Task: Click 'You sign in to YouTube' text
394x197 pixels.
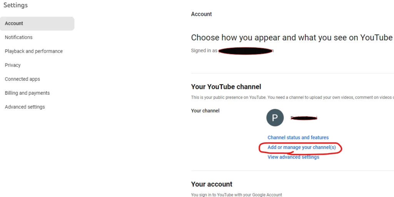Action: [x=237, y=195]
